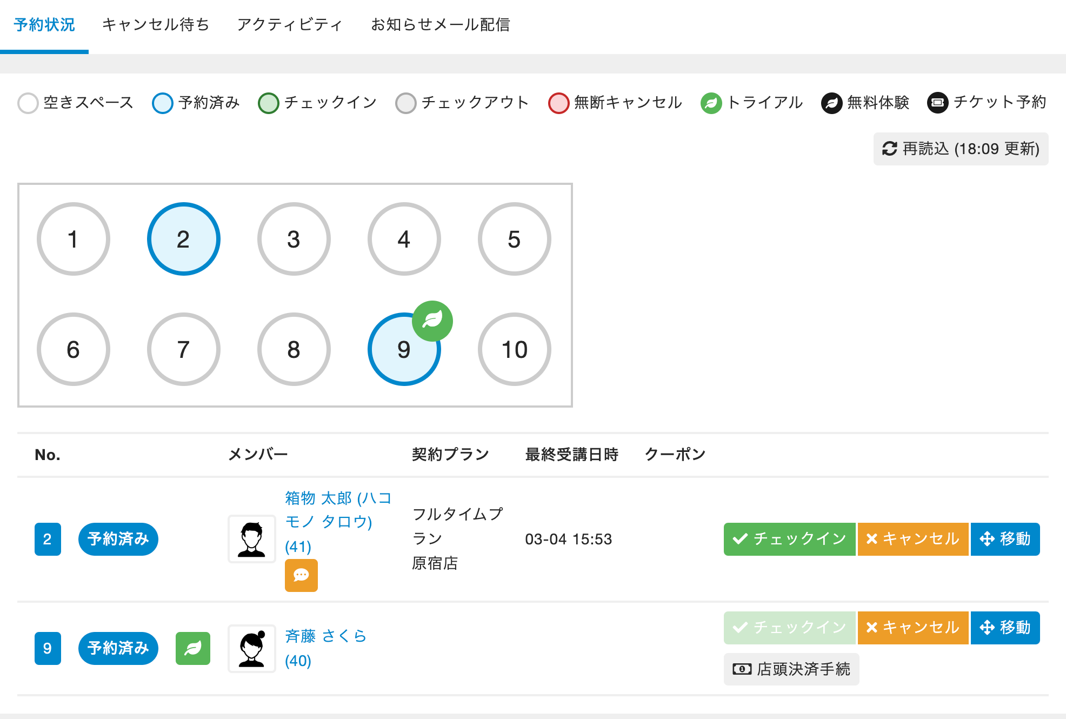The image size is (1066, 719).
Task: Reload the reservation status (再読込)
Action: pyautogui.click(x=961, y=149)
